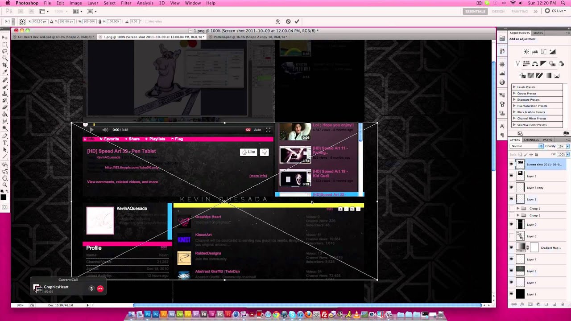Show hidden Layer 6
Viewport: 571px width, 321px height.
511,236
